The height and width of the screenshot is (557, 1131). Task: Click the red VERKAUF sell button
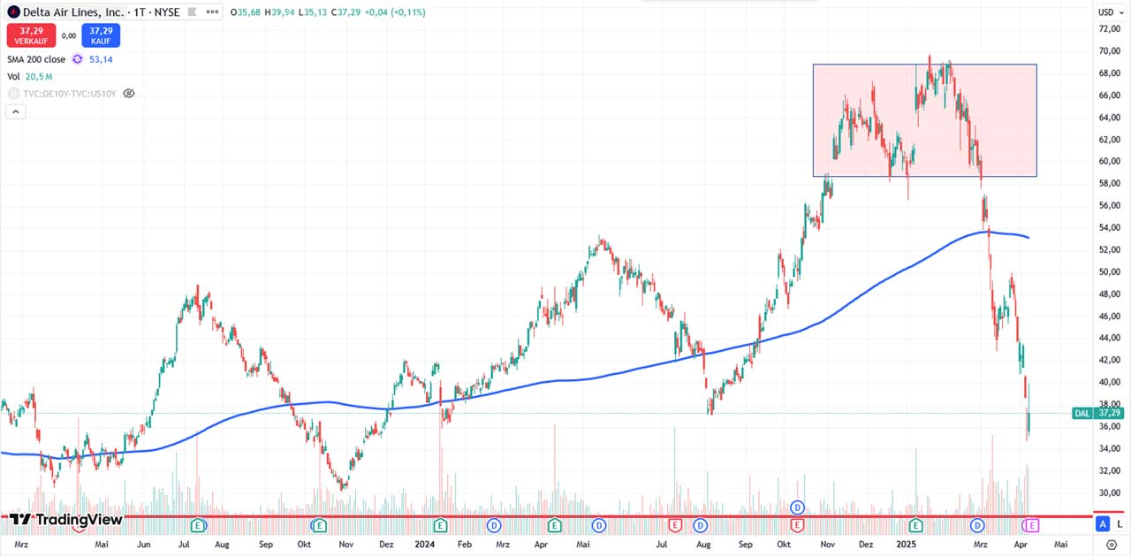(x=32, y=35)
